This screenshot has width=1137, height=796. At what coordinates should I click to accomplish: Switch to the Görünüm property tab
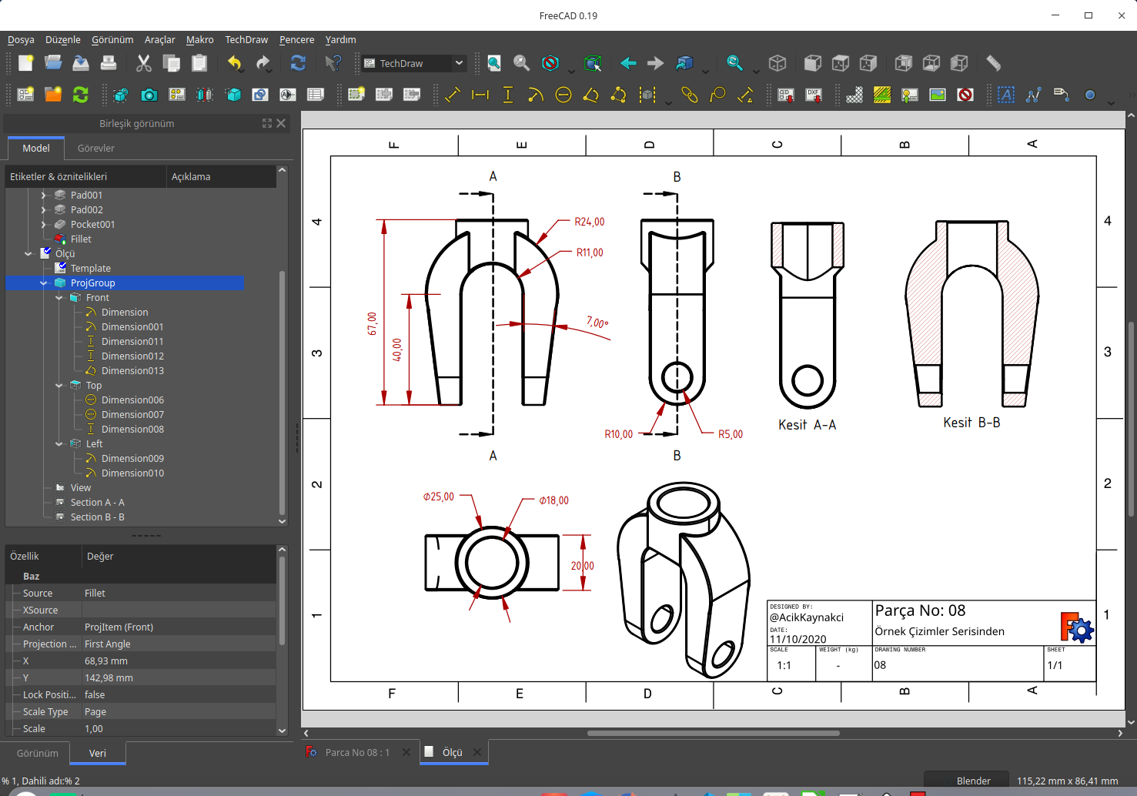click(x=37, y=753)
